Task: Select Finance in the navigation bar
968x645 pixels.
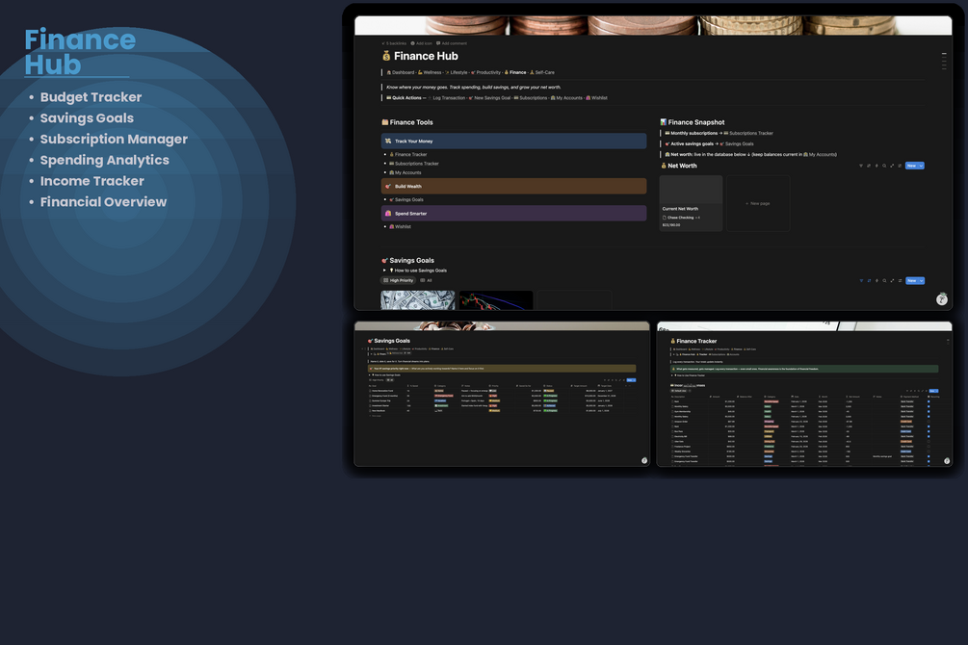Action: [x=515, y=73]
